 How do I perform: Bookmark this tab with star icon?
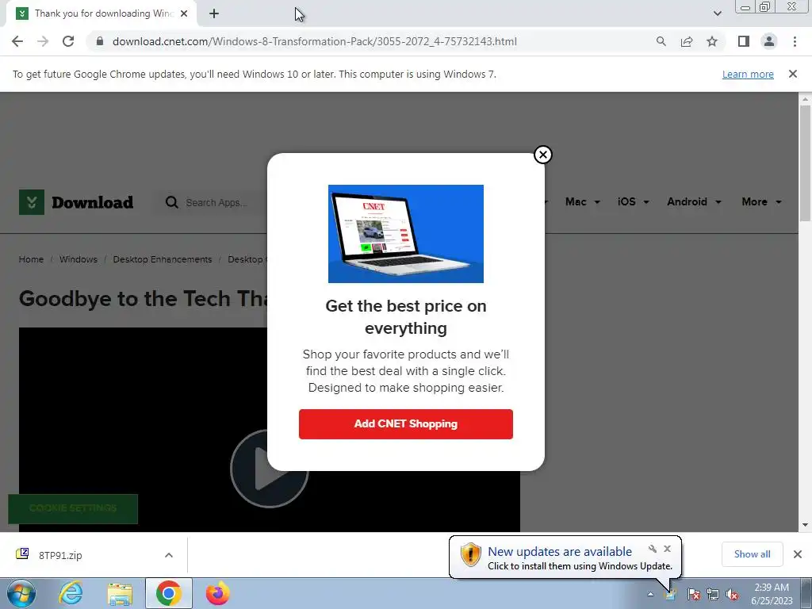click(x=712, y=41)
